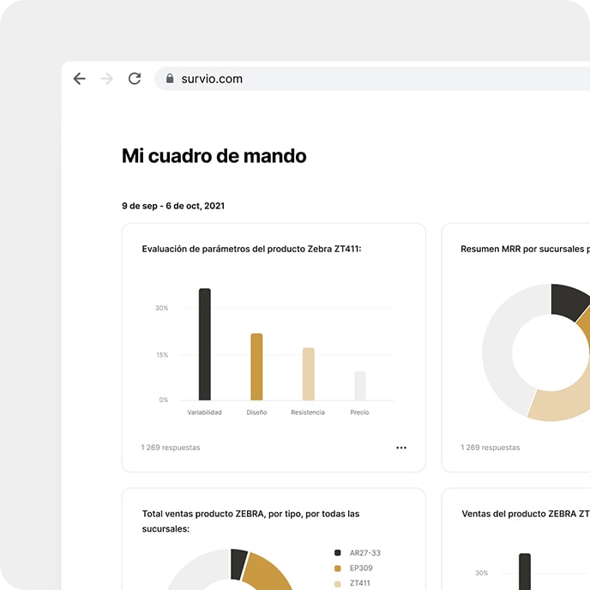Click the AR27-33 legend black swatch

(338, 553)
